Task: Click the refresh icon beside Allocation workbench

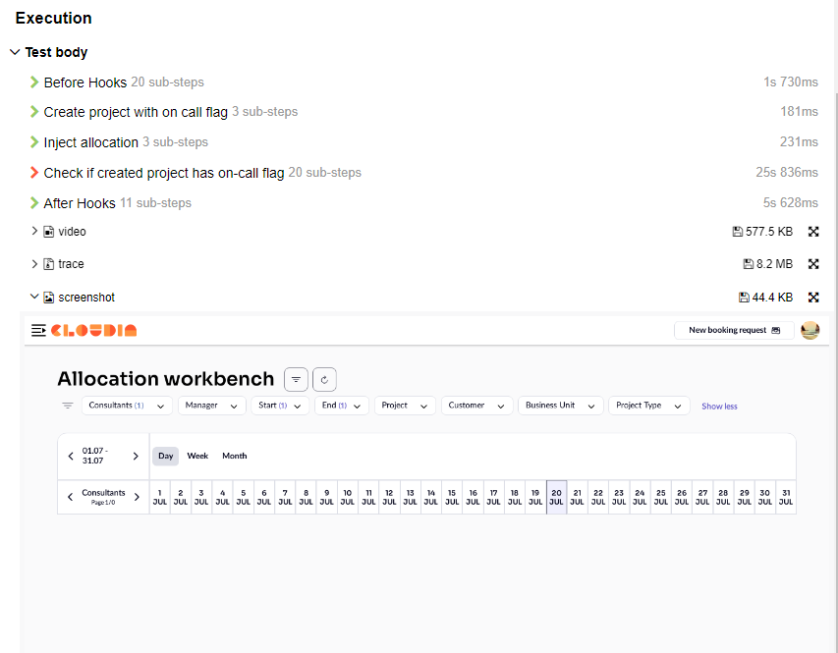Action: click(x=324, y=379)
